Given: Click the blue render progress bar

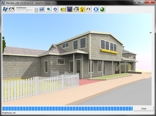Looking at the screenshot, I should coord(67,108).
